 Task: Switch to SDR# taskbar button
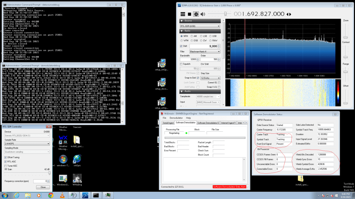click(x=85, y=196)
